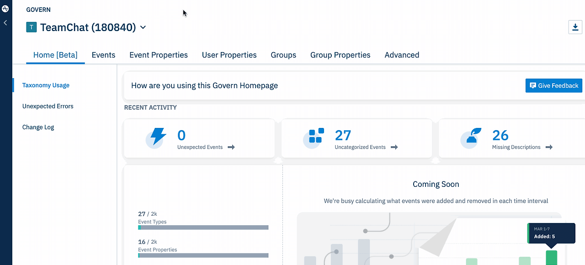Image resolution: width=585 pixels, height=265 pixels.
Task: Collapse the navigation with the left chevron
Action: [5, 22]
